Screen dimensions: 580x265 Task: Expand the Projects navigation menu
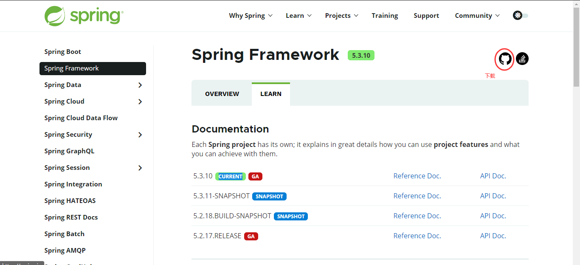(342, 16)
